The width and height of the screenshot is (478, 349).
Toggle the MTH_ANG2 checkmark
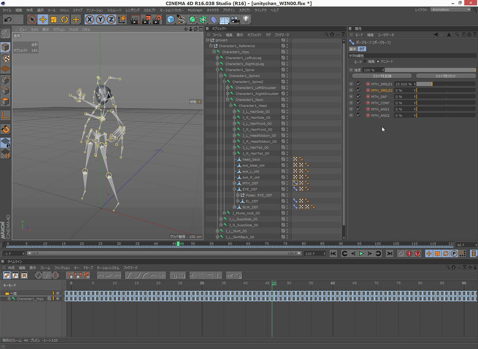[x=358, y=115]
